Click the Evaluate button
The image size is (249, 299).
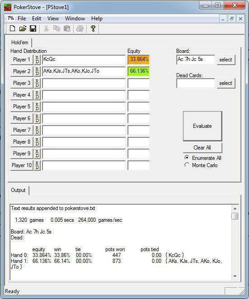pos(202,126)
